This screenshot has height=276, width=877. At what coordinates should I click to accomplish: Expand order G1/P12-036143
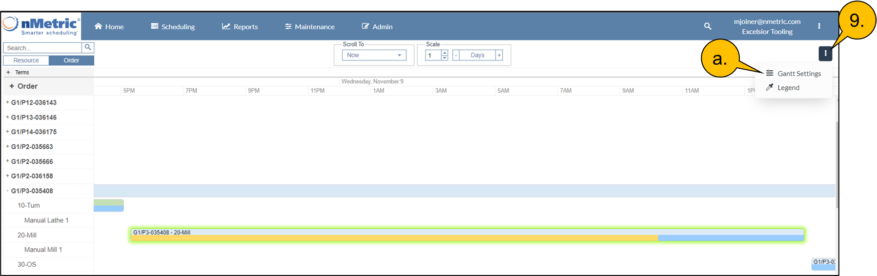click(x=7, y=102)
